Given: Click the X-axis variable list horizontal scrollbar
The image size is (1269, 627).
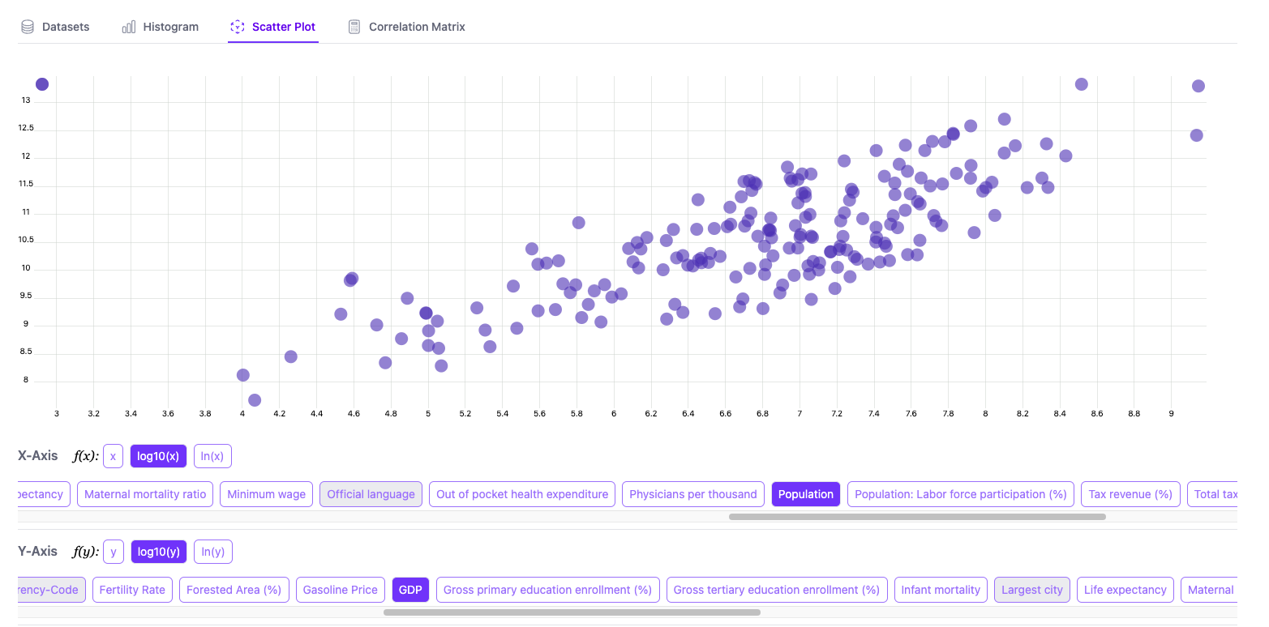Looking at the screenshot, I should coord(917,516).
